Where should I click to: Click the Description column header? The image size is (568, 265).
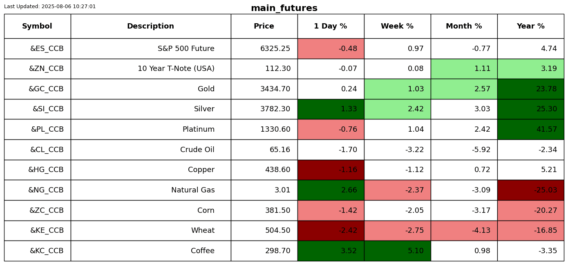(150, 26)
